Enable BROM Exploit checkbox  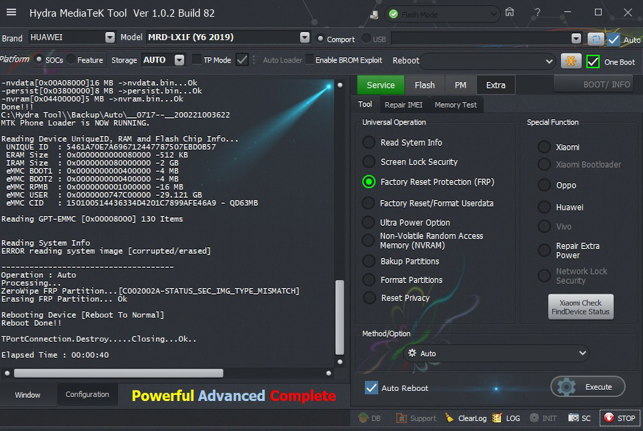coord(310,60)
